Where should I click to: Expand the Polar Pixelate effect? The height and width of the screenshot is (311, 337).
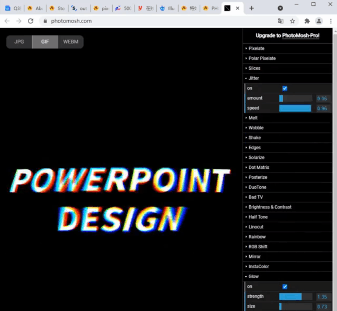point(287,58)
